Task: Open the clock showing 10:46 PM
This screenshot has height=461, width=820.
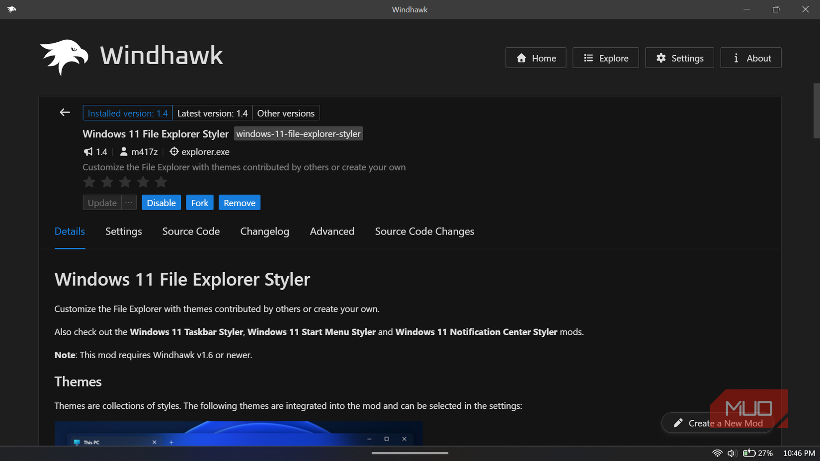Action: click(x=799, y=453)
